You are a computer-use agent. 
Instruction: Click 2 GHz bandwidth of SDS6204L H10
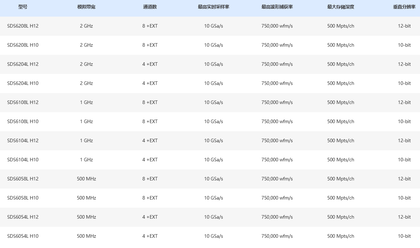[86, 83]
